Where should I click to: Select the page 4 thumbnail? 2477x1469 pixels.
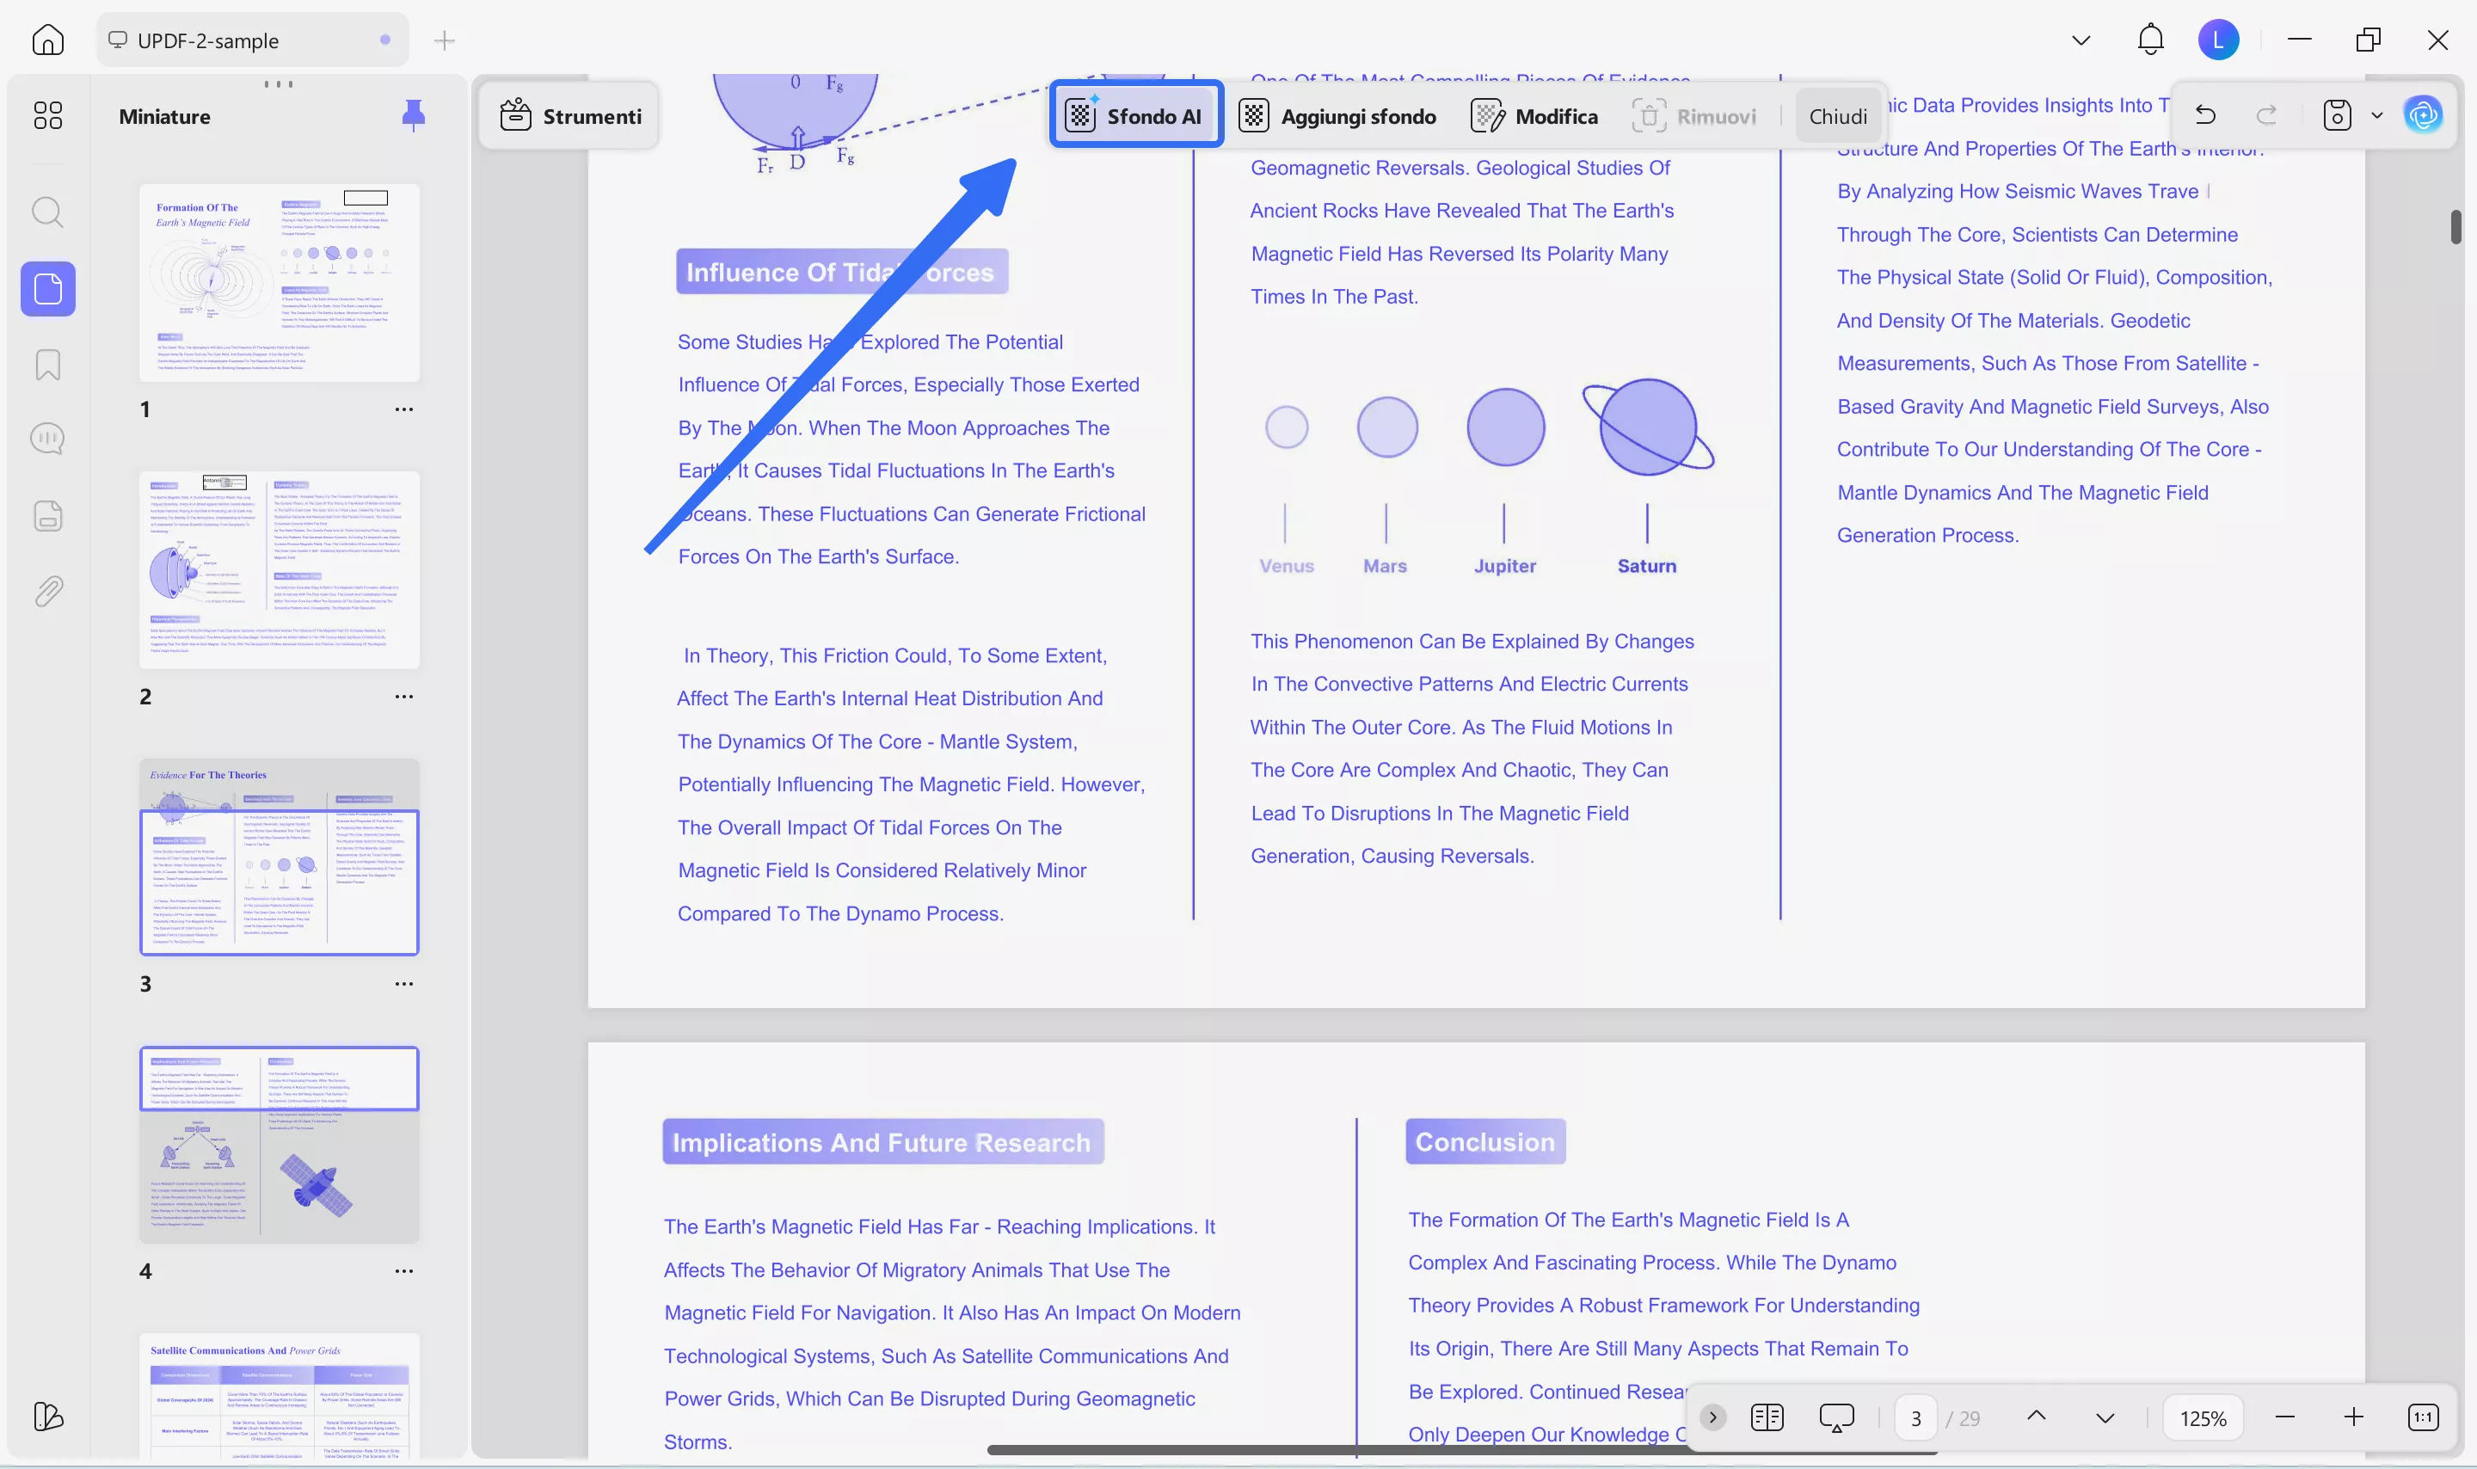(279, 1144)
